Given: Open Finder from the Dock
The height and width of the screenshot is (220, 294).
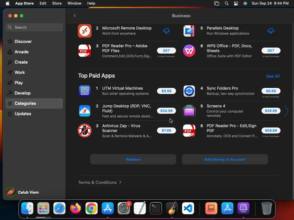Looking at the screenshot, I should [x=27, y=208].
